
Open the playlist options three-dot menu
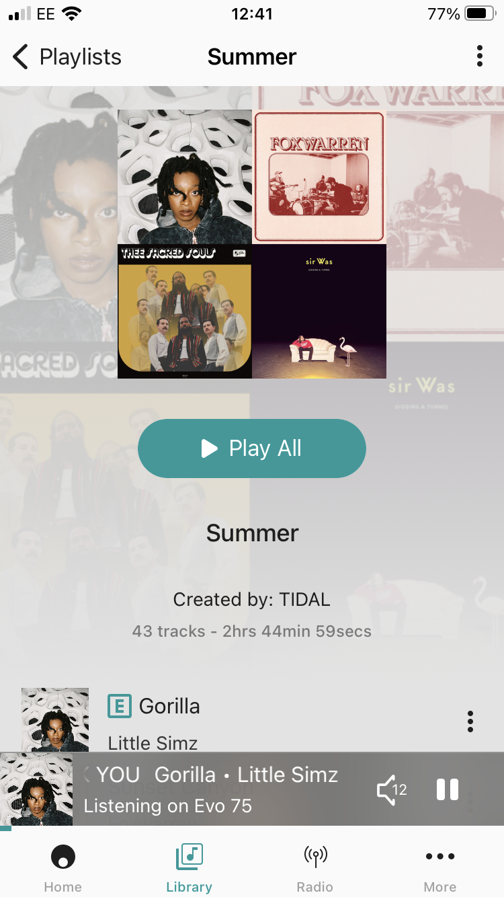click(x=479, y=56)
